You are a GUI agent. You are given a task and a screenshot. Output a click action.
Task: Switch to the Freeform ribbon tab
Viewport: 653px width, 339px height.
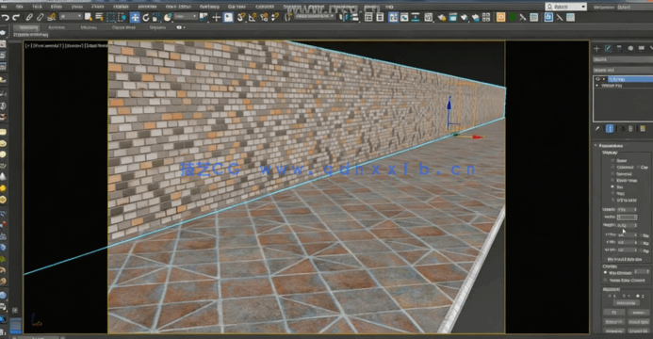click(x=57, y=27)
